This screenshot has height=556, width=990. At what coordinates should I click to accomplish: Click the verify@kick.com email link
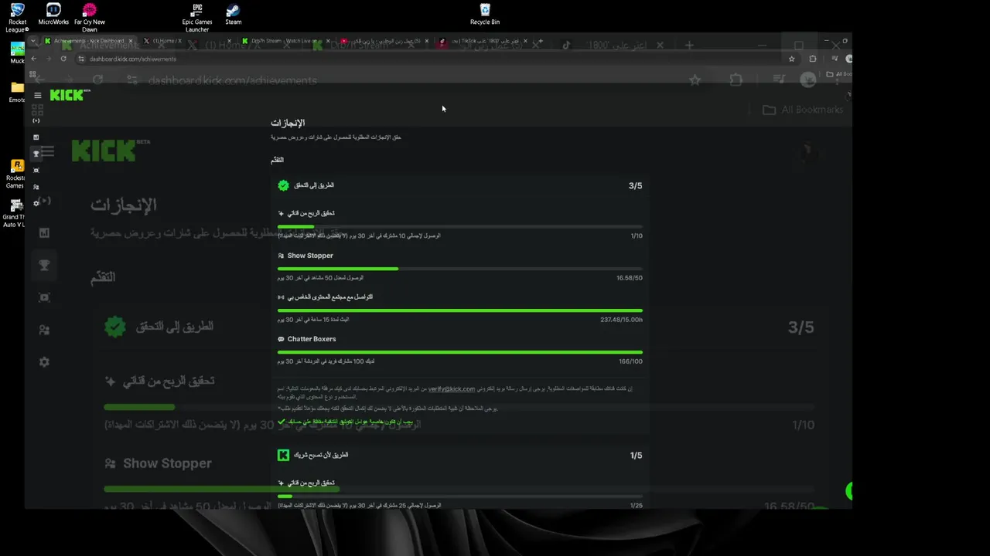[x=452, y=389]
